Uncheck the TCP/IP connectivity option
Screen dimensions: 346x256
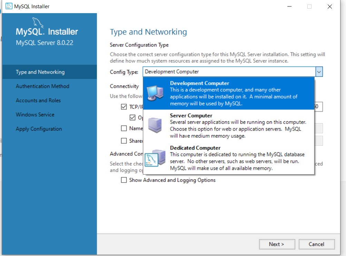pyautogui.click(x=124, y=107)
